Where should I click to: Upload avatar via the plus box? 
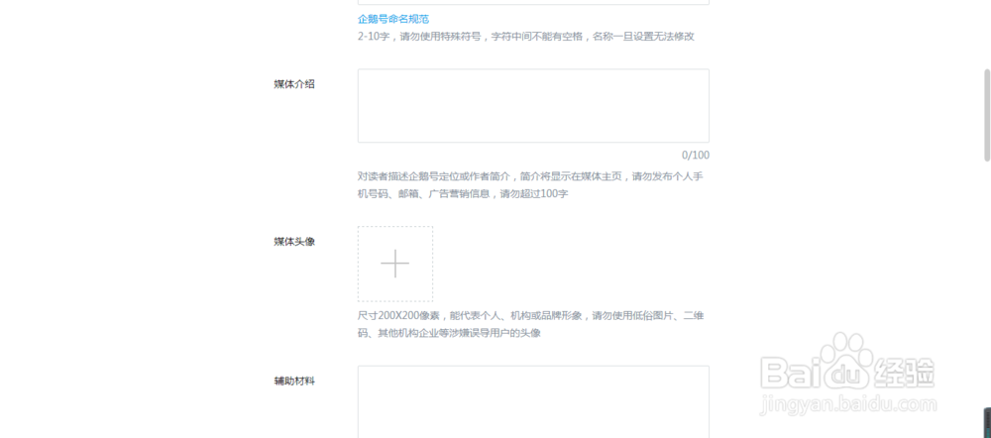[395, 264]
